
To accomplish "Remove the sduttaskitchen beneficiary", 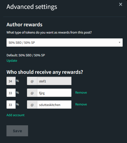I will coord(81,104).
